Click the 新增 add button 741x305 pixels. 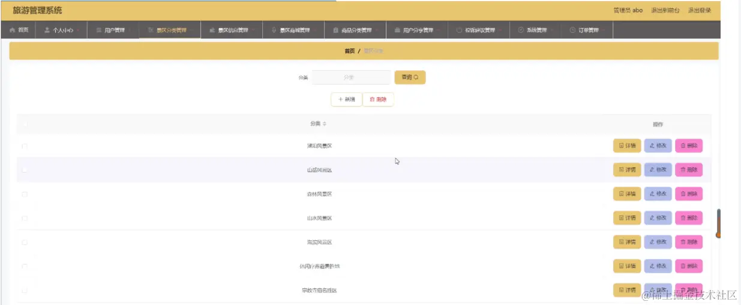pos(346,99)
